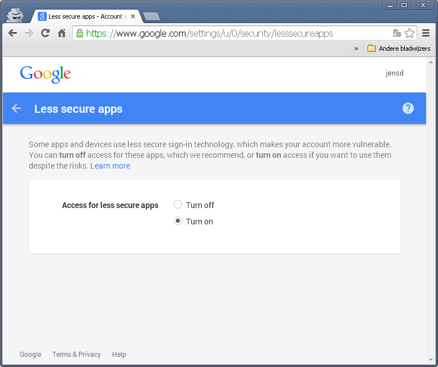Bookmark this page with the star icon
438x367 pixels.
[x=409, y=33]
